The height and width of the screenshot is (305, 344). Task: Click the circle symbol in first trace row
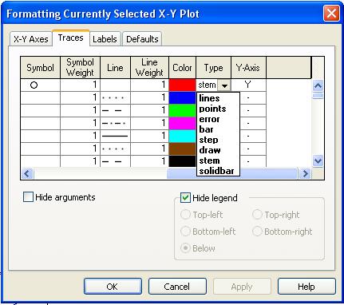point(34,85)
